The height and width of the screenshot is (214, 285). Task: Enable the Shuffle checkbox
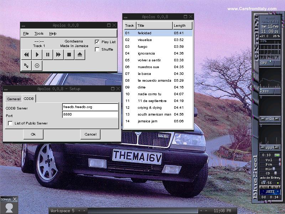coord(97,50)
